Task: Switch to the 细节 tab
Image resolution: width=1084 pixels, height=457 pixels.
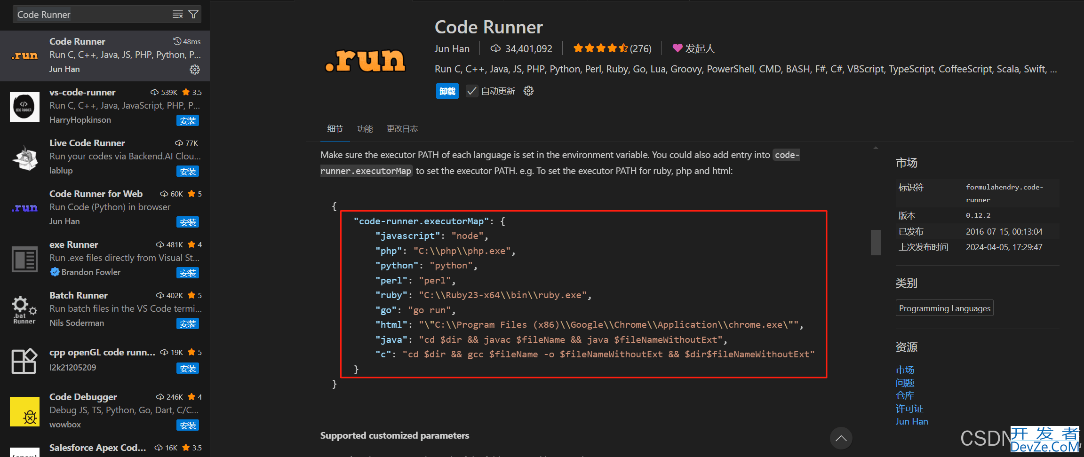Action: (335, 128)
